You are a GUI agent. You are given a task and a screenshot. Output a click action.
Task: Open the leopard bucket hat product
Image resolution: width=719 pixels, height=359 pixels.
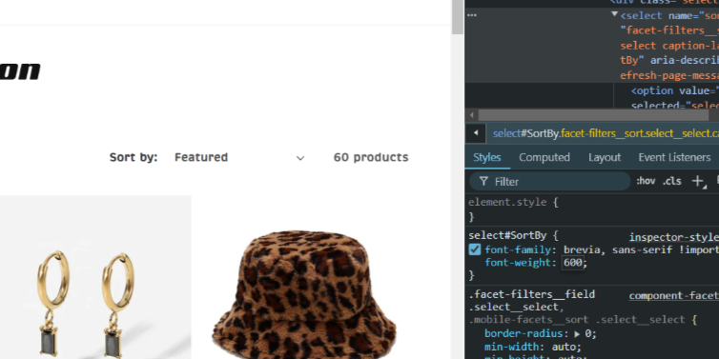click(x=303, y=294)
